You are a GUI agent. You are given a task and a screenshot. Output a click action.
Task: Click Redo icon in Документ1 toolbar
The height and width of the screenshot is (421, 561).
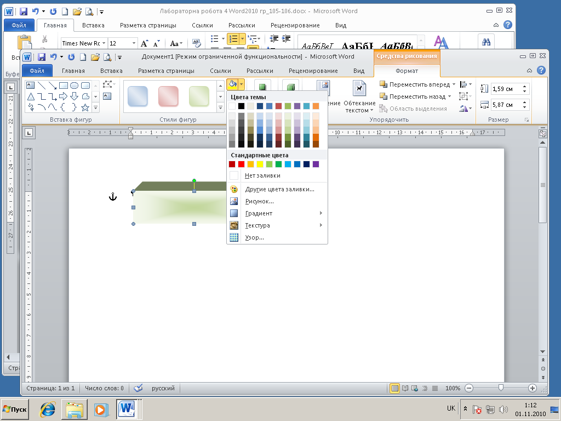(x=71, y=56)
